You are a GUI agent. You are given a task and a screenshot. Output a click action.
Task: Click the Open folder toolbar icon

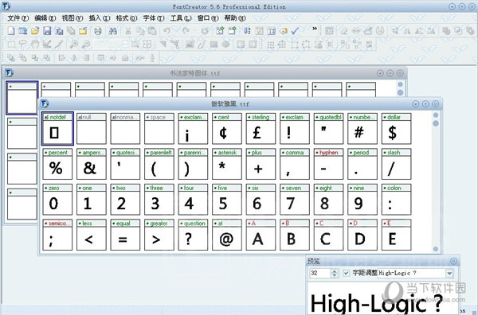35,31
